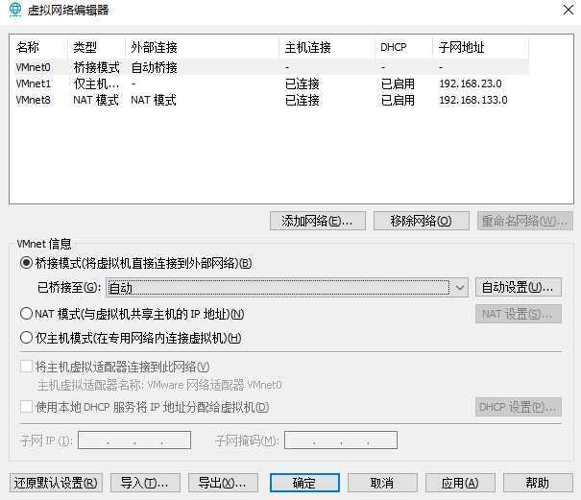Click the 子网掩码 input field

[341, 440]
